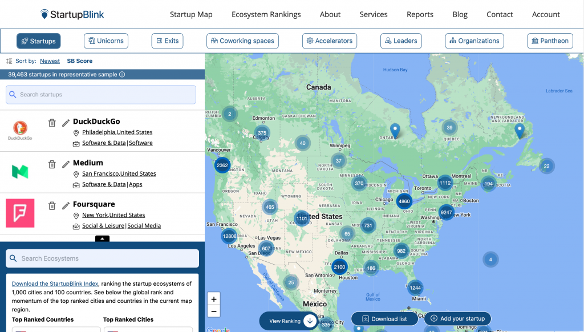The image size is (584, 332).
Task: Sort startups by Newest
Action: coord(50,61)
